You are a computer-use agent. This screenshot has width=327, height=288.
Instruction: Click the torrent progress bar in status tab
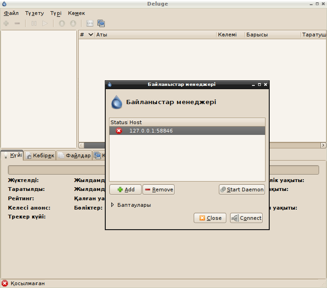(x=163, y=170)
